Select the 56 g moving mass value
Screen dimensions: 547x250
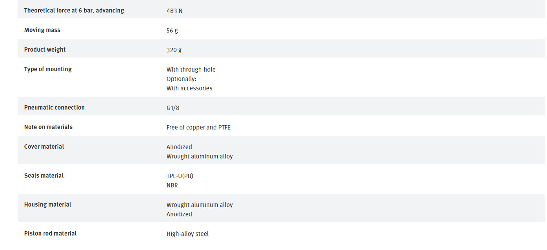pyautogui.click(x=172, y=31)
